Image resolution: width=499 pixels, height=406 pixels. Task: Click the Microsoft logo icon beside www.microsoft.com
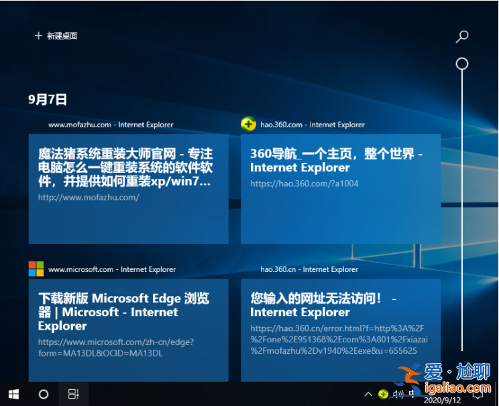[36, 269]
